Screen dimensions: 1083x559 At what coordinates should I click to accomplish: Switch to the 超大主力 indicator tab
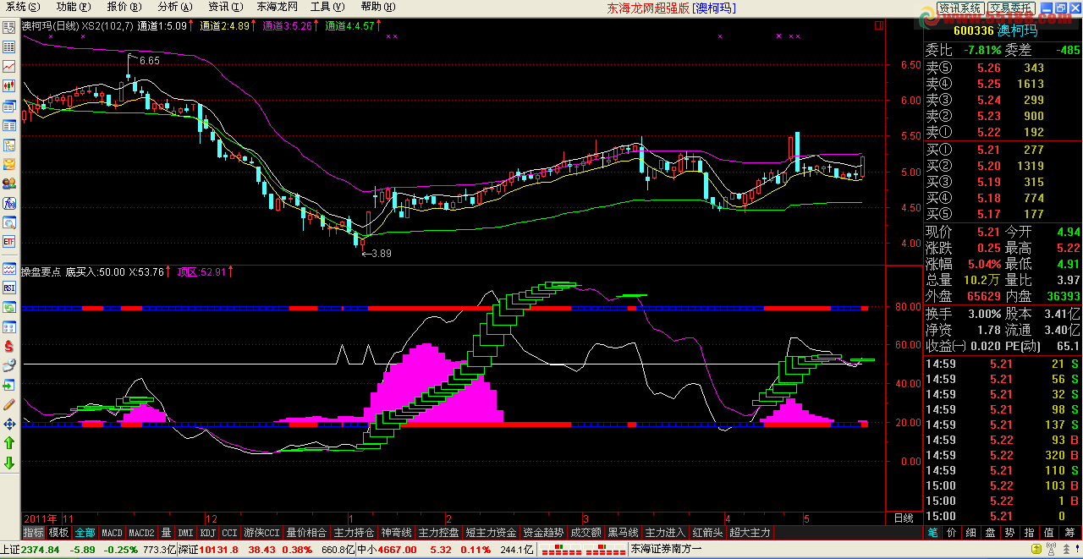[x=750, y=533]
